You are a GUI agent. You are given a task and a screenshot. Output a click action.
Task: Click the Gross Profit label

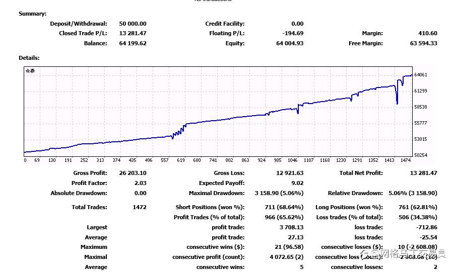(90, 173)
